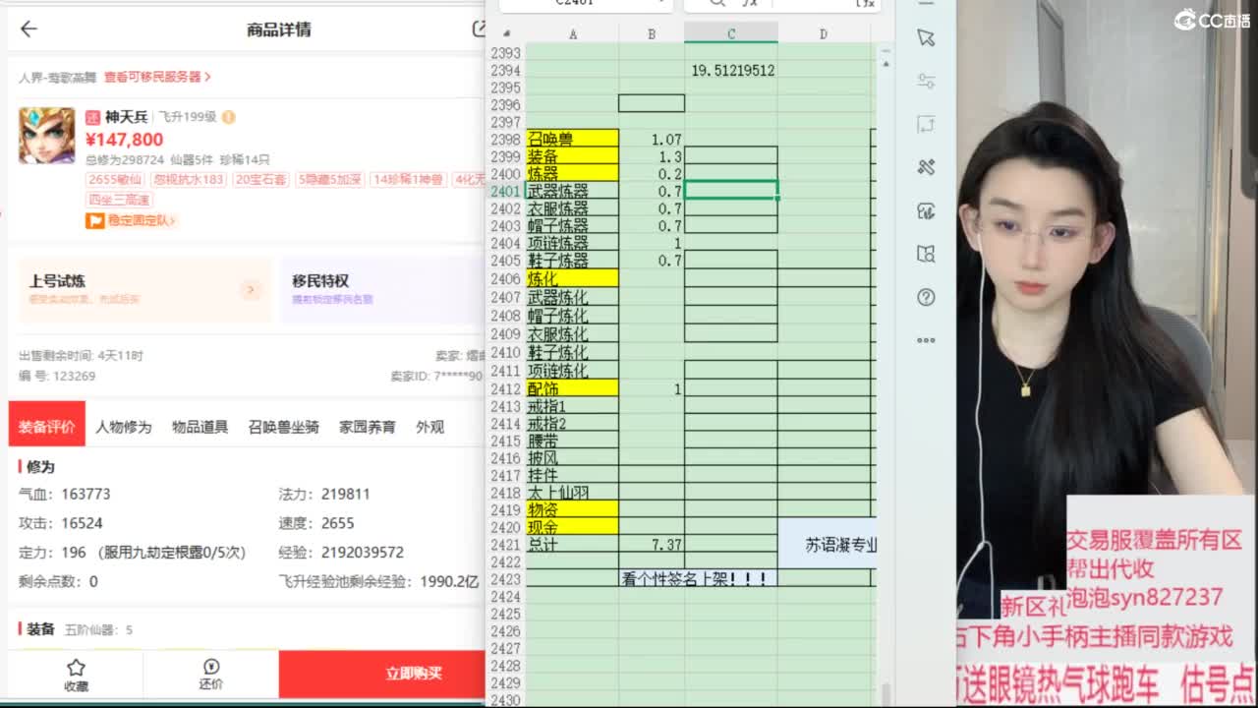1258x708 pixels.
Task: Open the settings sliders icon in side panel
Action: pyautogui.click(x=926, y=81)
